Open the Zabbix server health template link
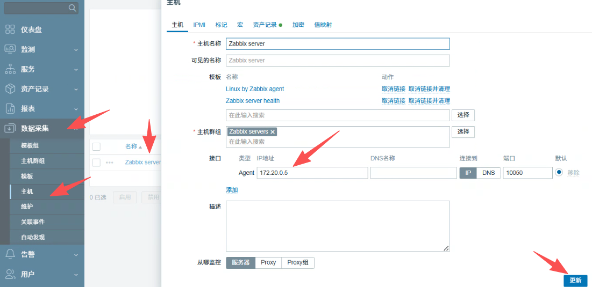Image resolution: width=592 pixels, height=287 pixels. 253,101
